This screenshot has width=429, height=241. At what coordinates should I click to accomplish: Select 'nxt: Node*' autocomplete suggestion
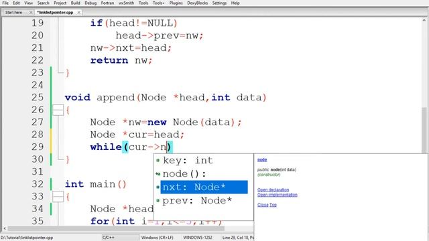(204, 187)
